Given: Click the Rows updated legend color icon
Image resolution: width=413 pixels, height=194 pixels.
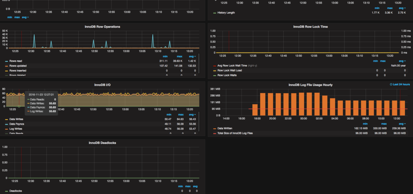Looking at the screenshot, I should (x=7, y=66).
